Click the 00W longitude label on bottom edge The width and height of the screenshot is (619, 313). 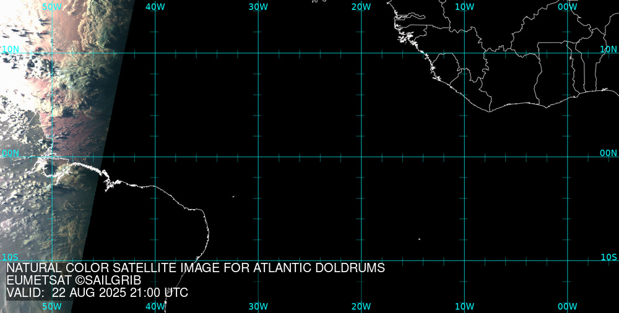(x=568, y=306)
